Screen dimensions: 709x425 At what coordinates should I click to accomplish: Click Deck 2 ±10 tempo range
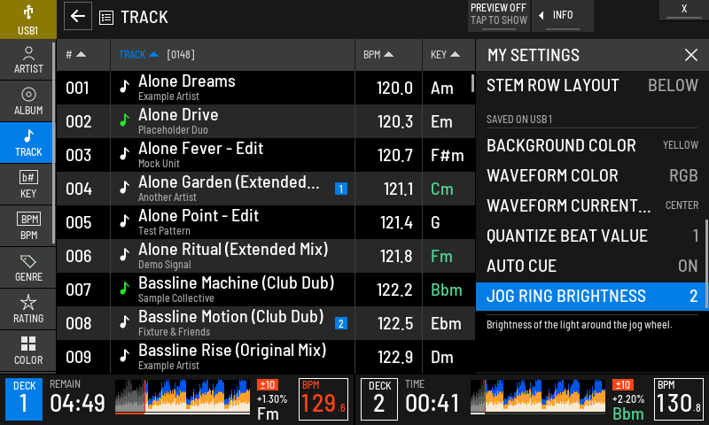coord(623,385)
